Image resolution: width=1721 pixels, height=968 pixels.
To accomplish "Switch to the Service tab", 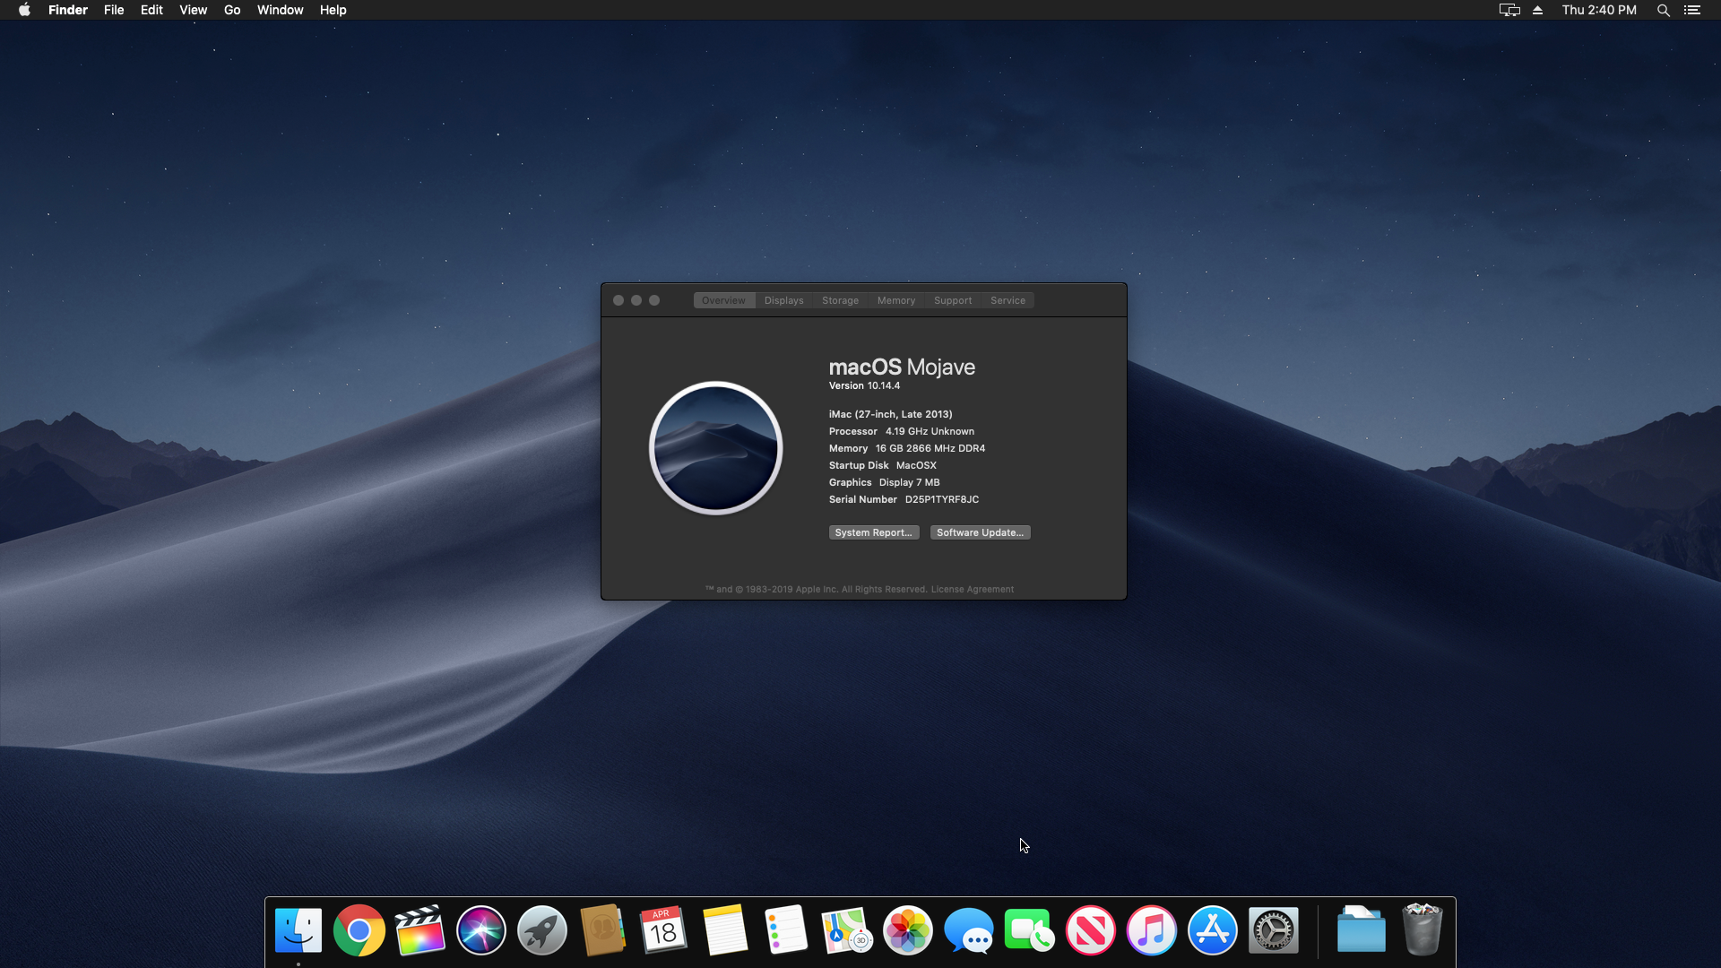I will pos(1008,300).
